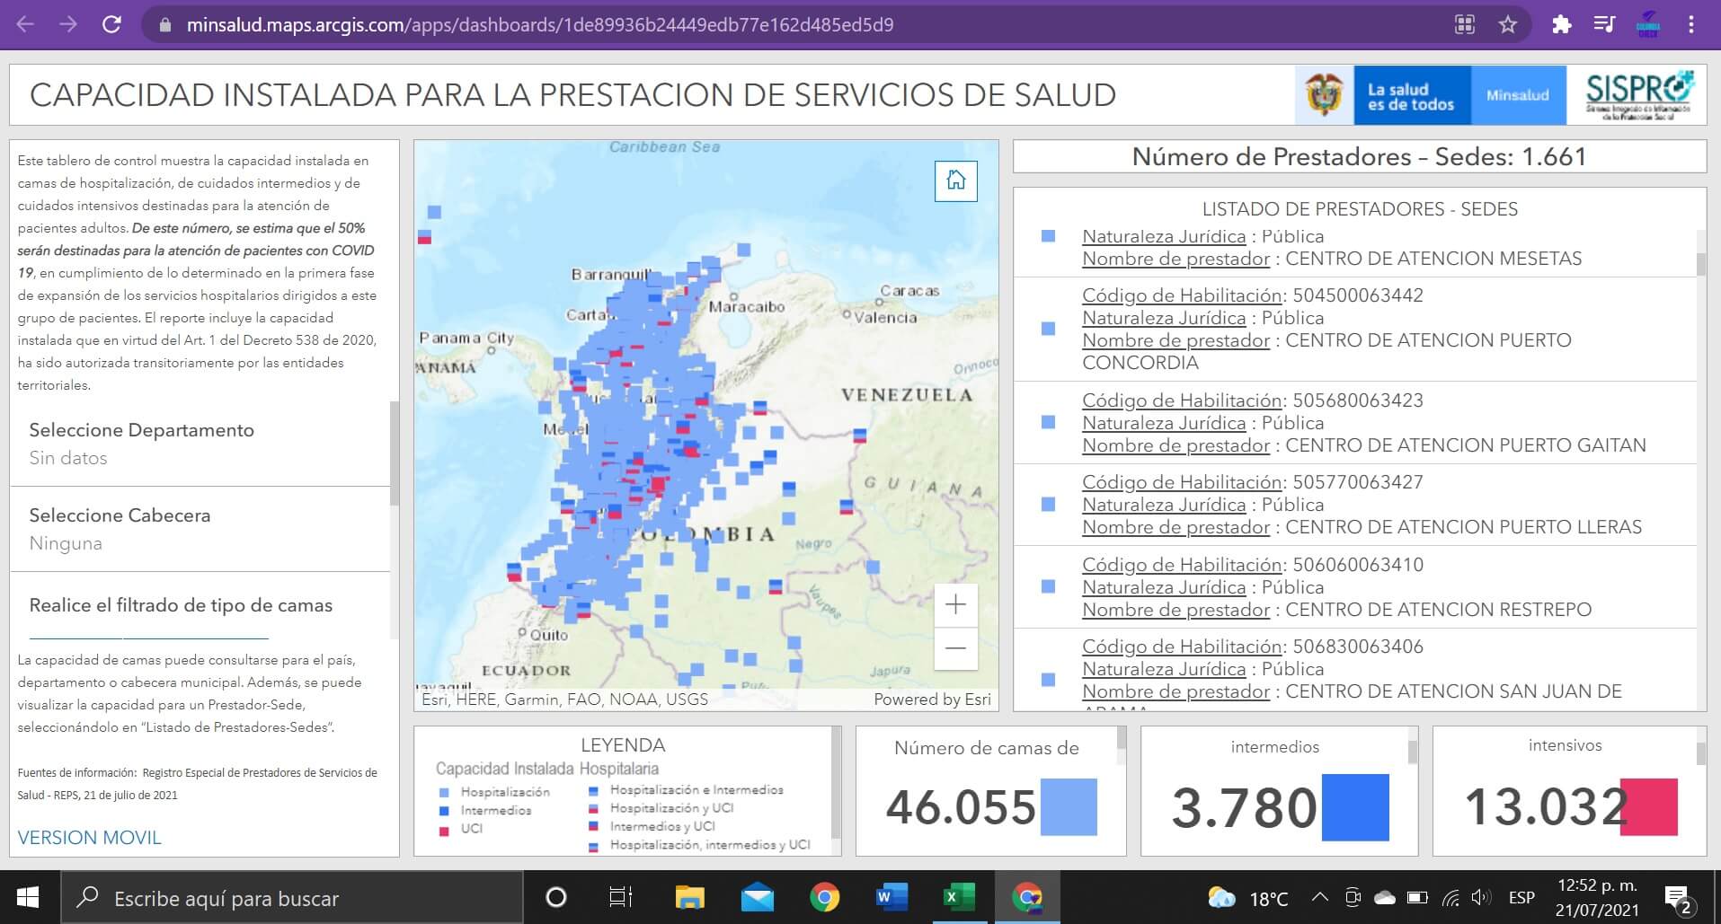Screen dimensions: 1721x924
Task: Select CENTRO DE ATENCION PUERTO CONCORDIA provider
Action: pyautogui.click(x=1355, y=329)
